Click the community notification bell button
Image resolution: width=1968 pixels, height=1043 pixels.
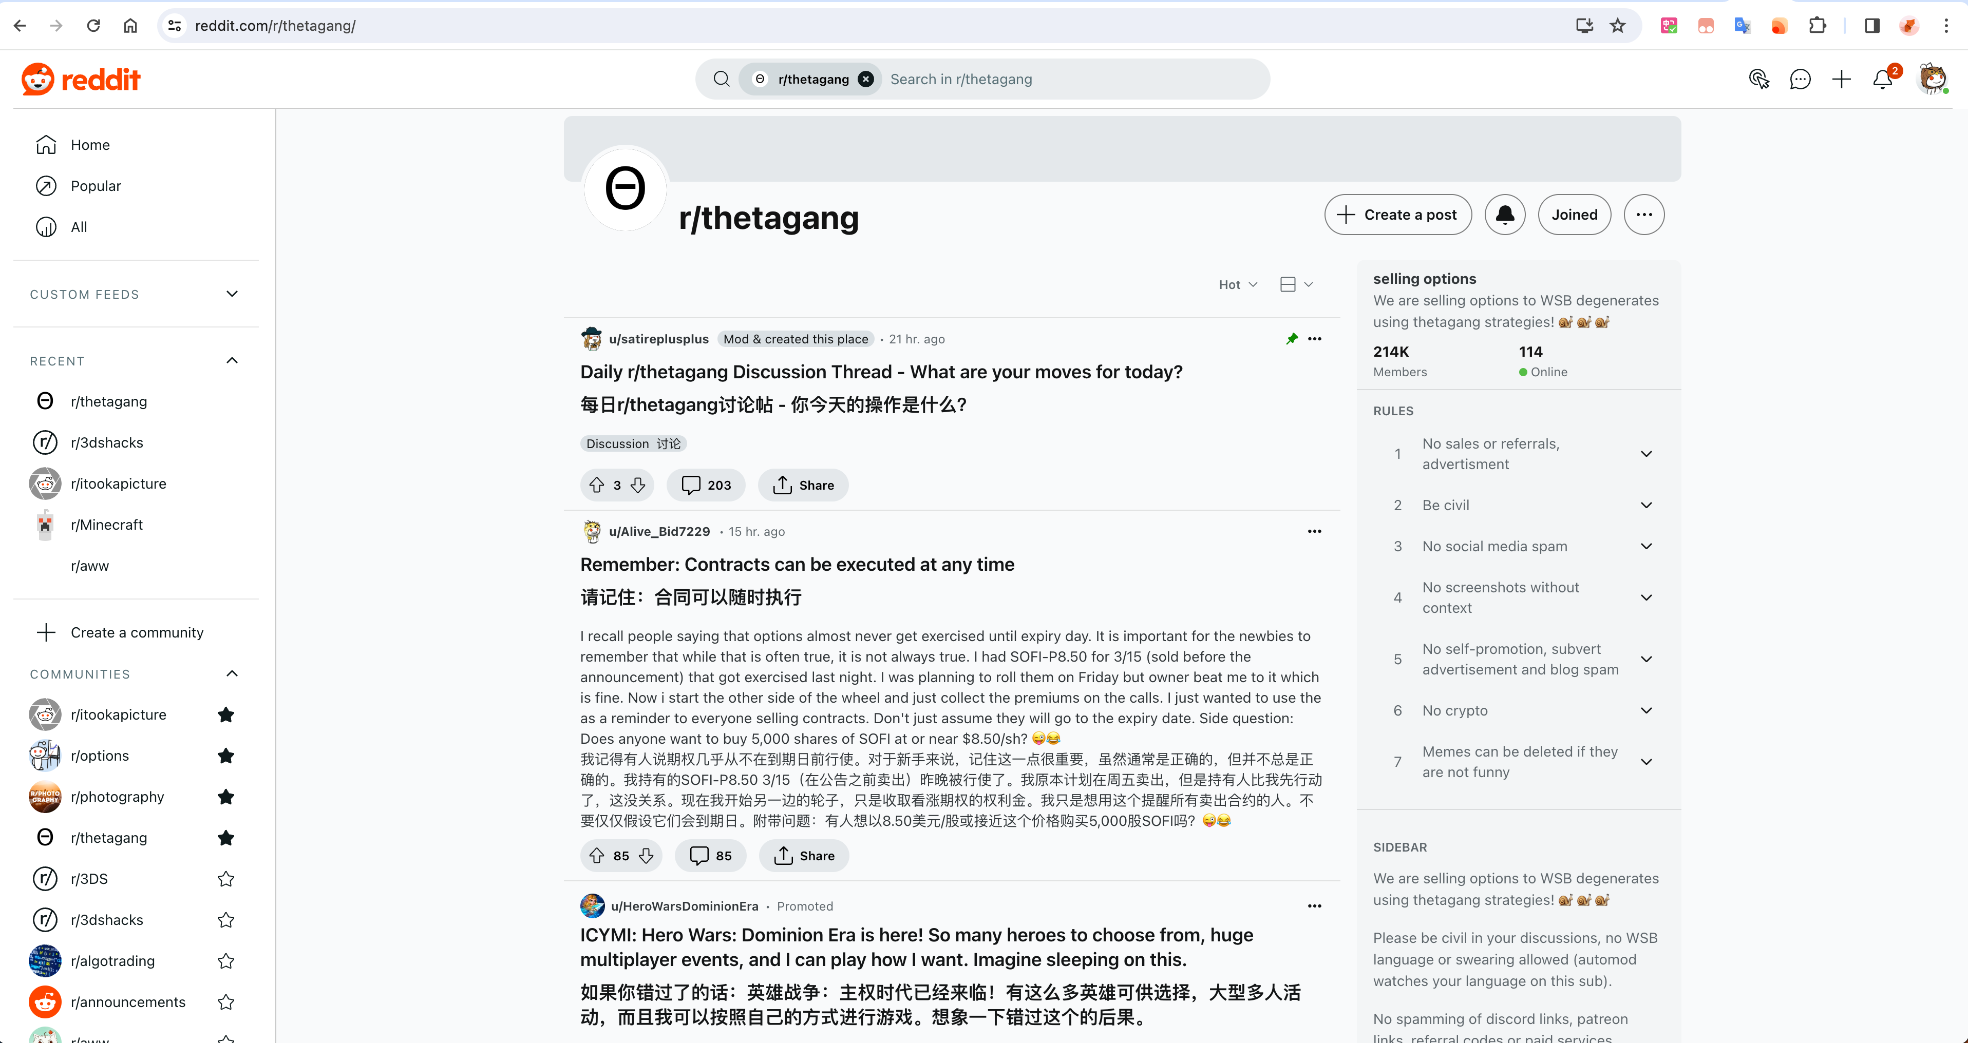pos(1505,215)
